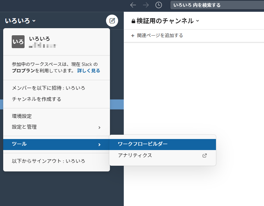Go forward with the right arrow
This screenshot has width=264, height=206.
click(146, 5)
